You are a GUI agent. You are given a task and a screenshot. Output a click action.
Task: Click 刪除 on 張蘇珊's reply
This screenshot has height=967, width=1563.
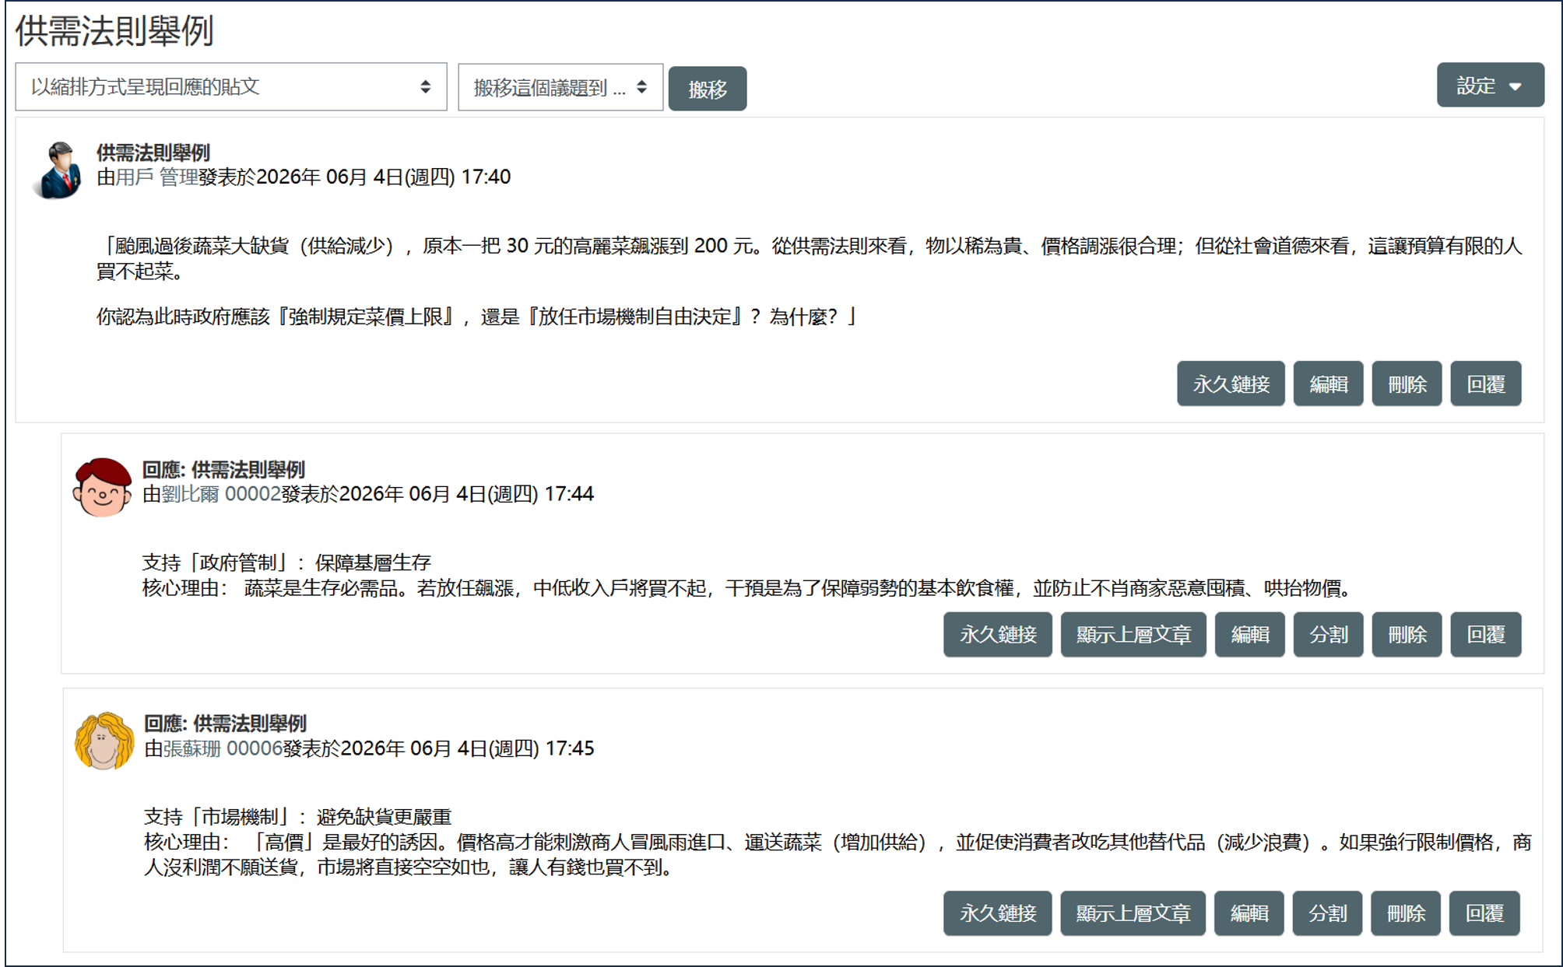coord(1406,913)
